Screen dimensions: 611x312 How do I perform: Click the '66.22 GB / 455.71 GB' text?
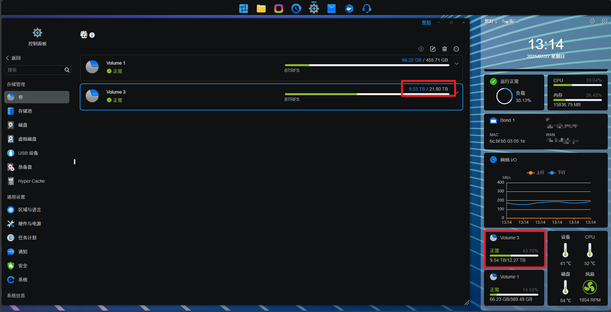tap(425, 60)
